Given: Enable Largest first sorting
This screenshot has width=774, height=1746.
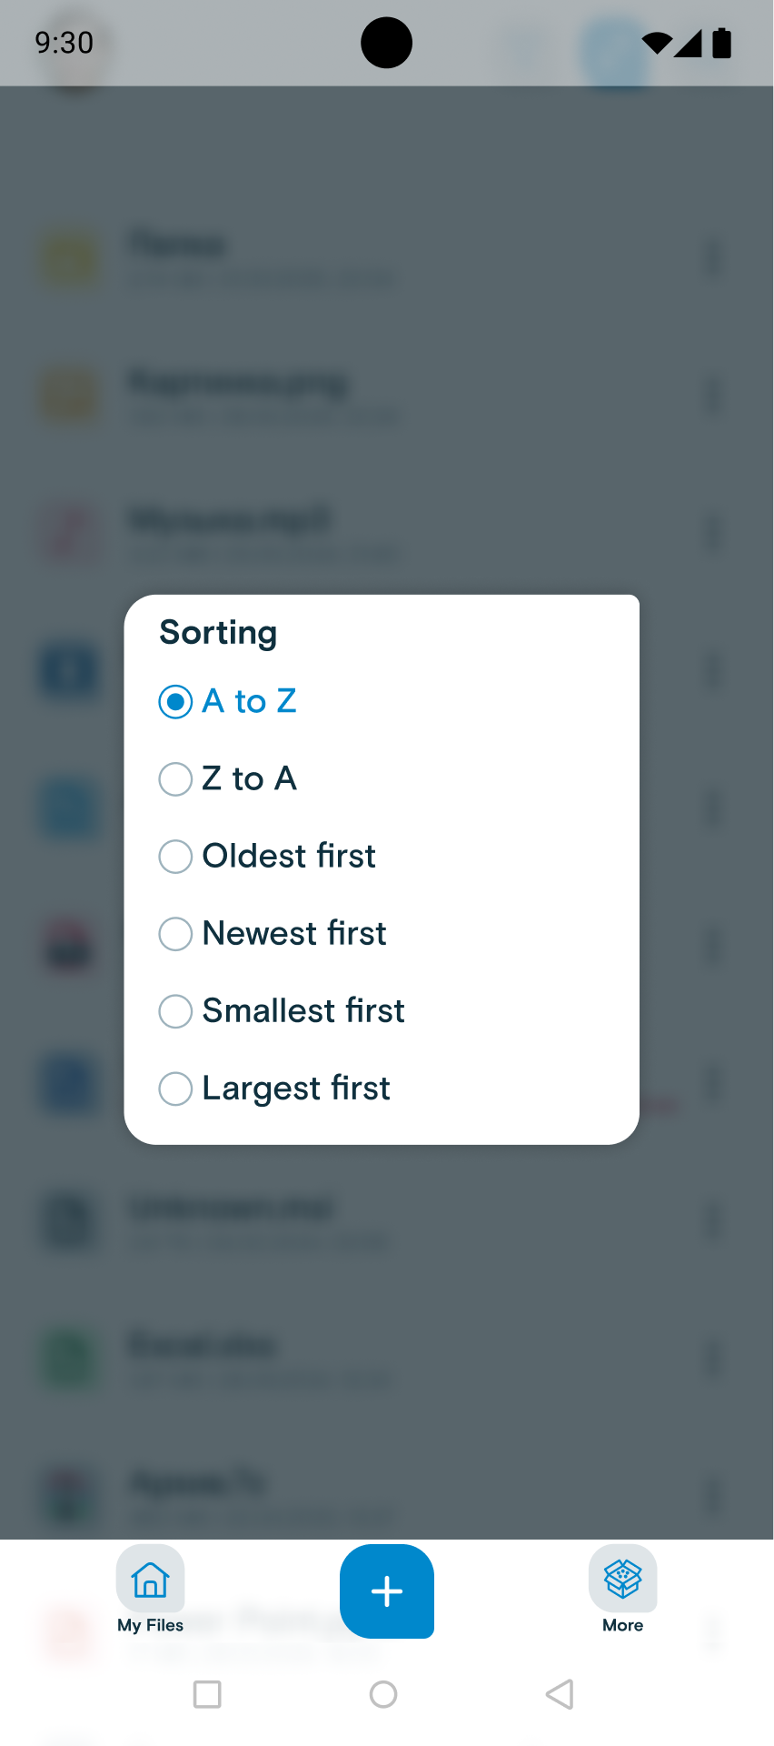Looking at the screenshot, I should pyautogui.click(x=175, y=1089).
